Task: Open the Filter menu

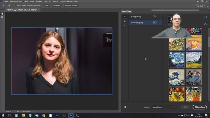Action: pos(46,1)
